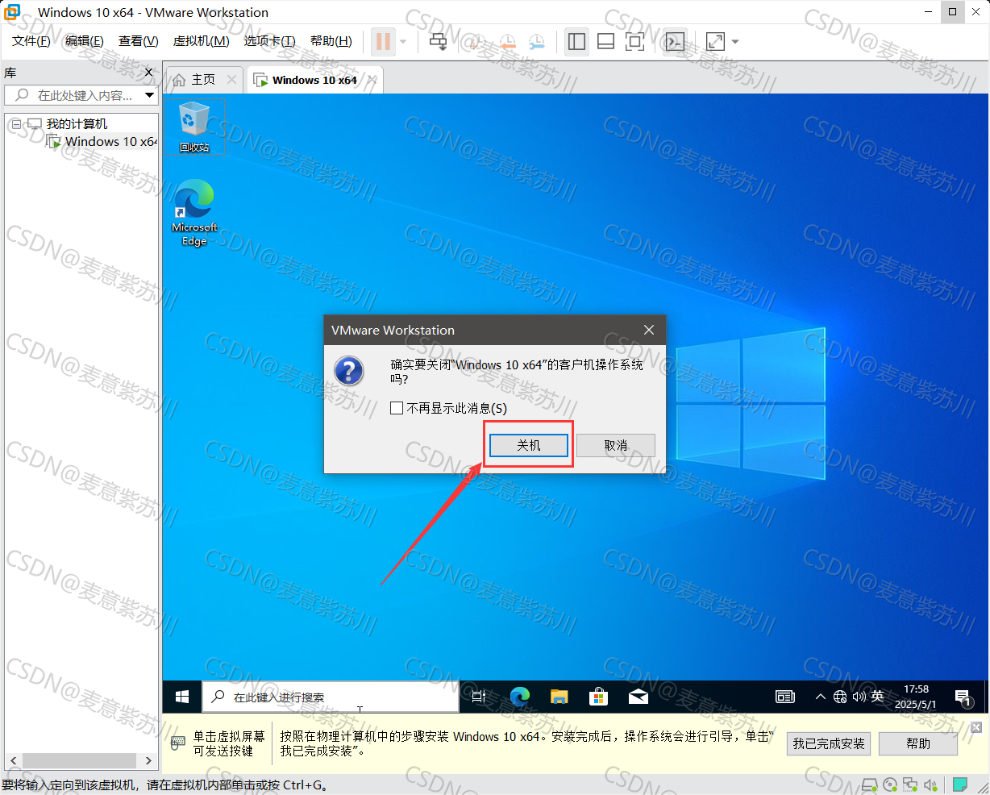This screenshot has width=990, height=795.
Task: Click the library horizontal scrollbar right arrow
Action: coord(148,760)
